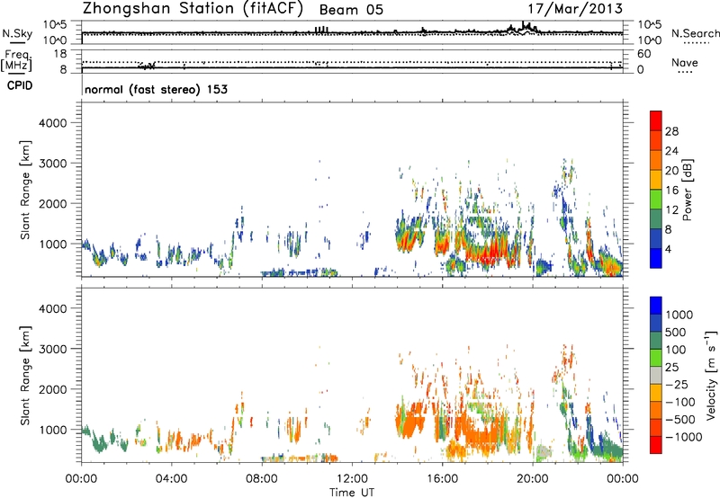Click the '08:00' time tick label

click(x=262, y=479)
